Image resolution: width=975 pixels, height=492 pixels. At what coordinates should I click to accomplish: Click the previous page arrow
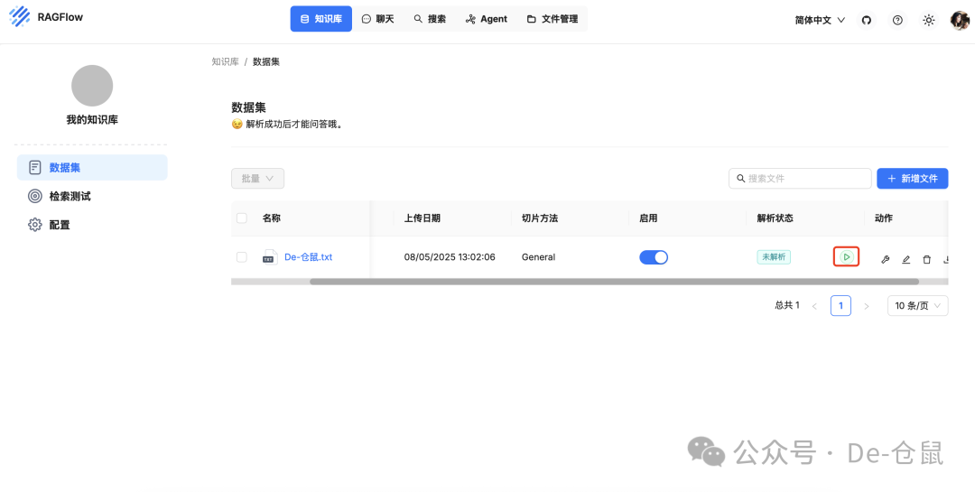pyautogui.click(x=814, y=306)
